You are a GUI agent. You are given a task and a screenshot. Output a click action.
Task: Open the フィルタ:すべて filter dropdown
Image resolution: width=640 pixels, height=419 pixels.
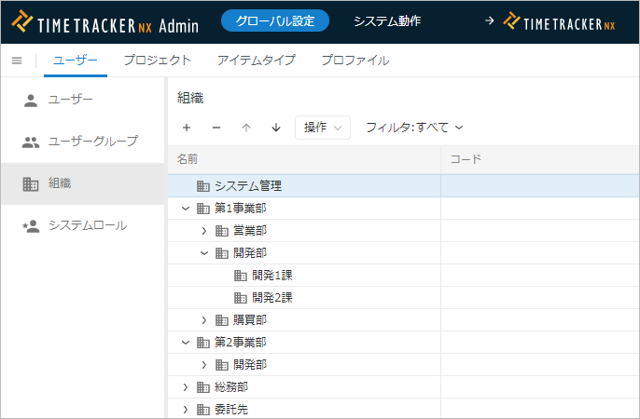click(414, 128)
